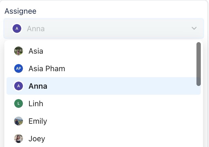Click Emily's photo avatar
209x147 pixels.
coord(19,121)
